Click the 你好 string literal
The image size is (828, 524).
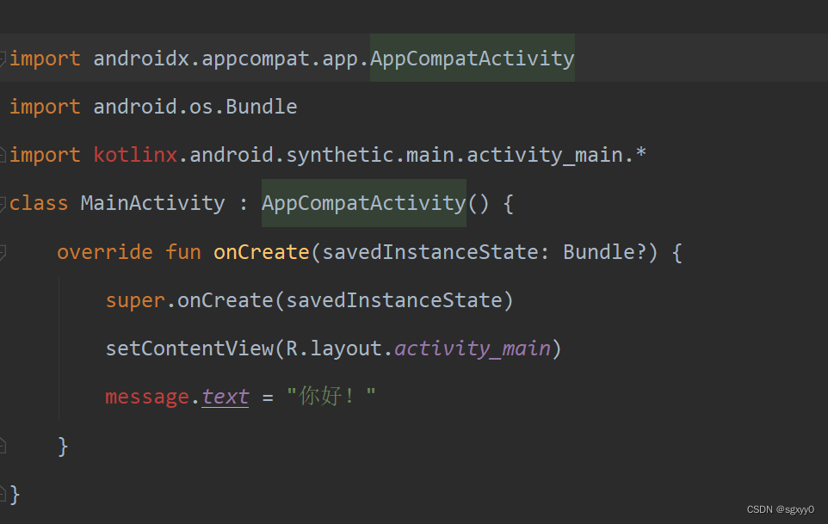pyautogui.click(x=326, y=396)
